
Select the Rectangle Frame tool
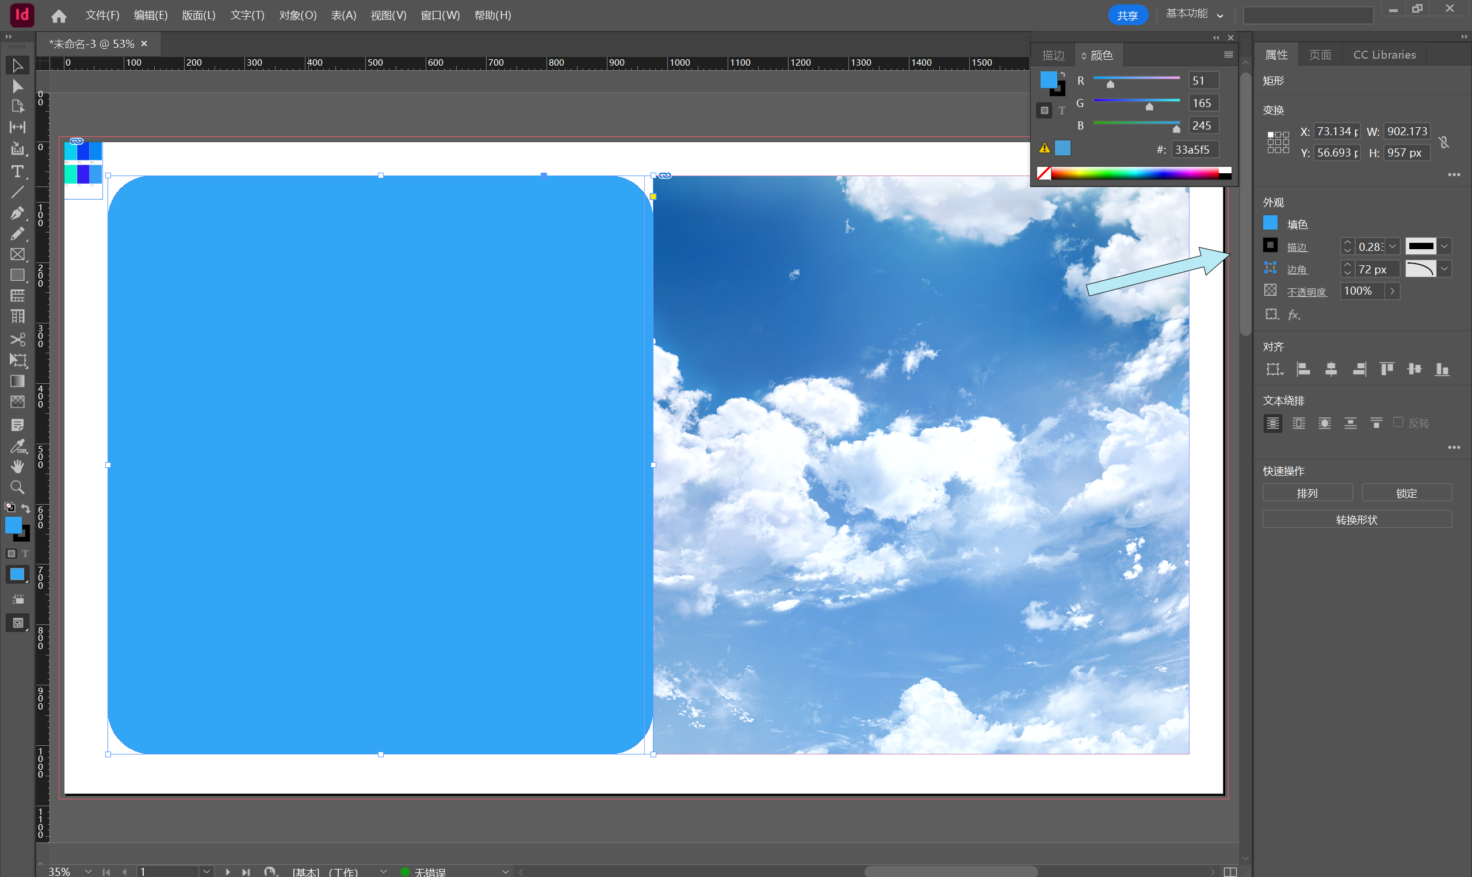(17, 254)
